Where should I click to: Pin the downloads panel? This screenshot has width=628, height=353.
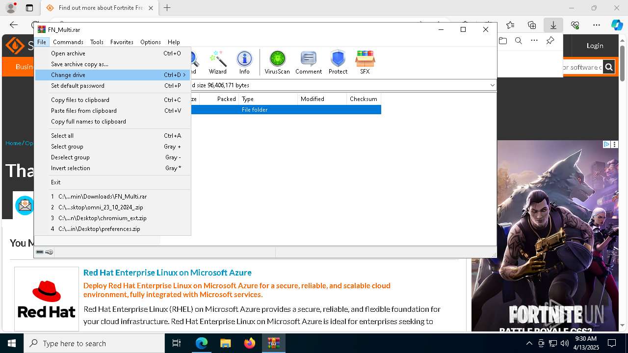[550, 41]
